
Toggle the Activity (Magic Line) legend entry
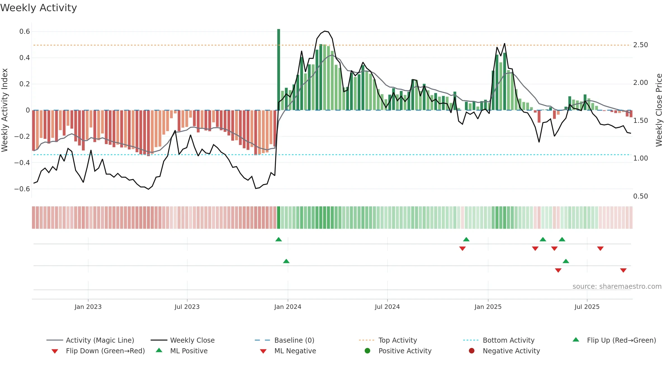click(90, 340)
